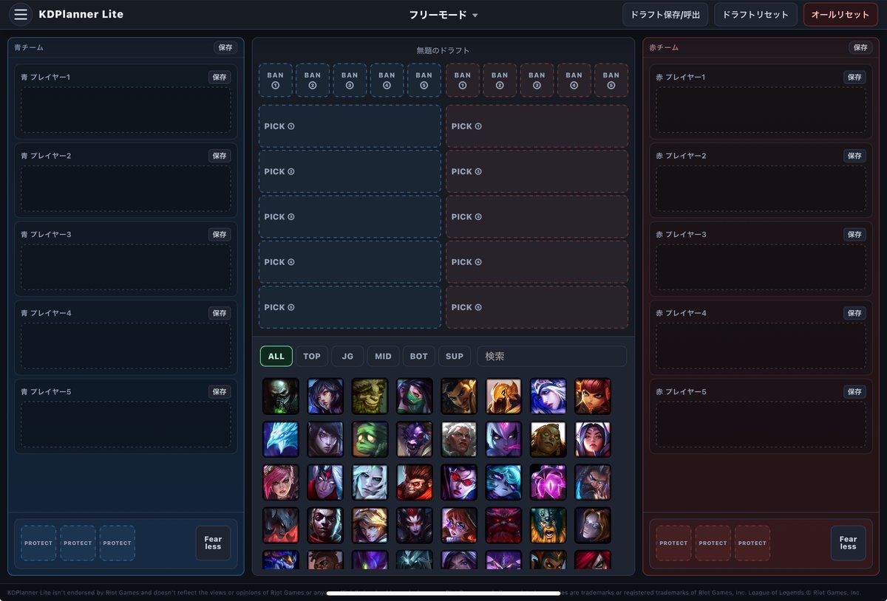887x601 pixels.
Task: Pick the Vex champion icon
Action: pyautogui.click(x=503, y=482)
